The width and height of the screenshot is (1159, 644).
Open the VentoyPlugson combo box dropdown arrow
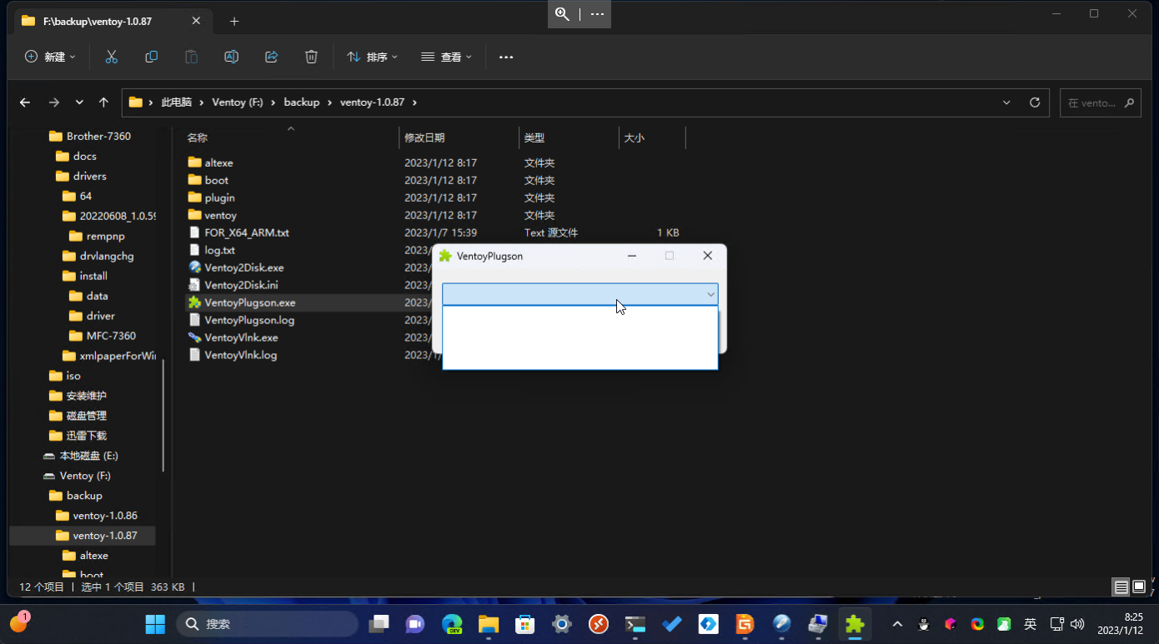click(710, 294)
